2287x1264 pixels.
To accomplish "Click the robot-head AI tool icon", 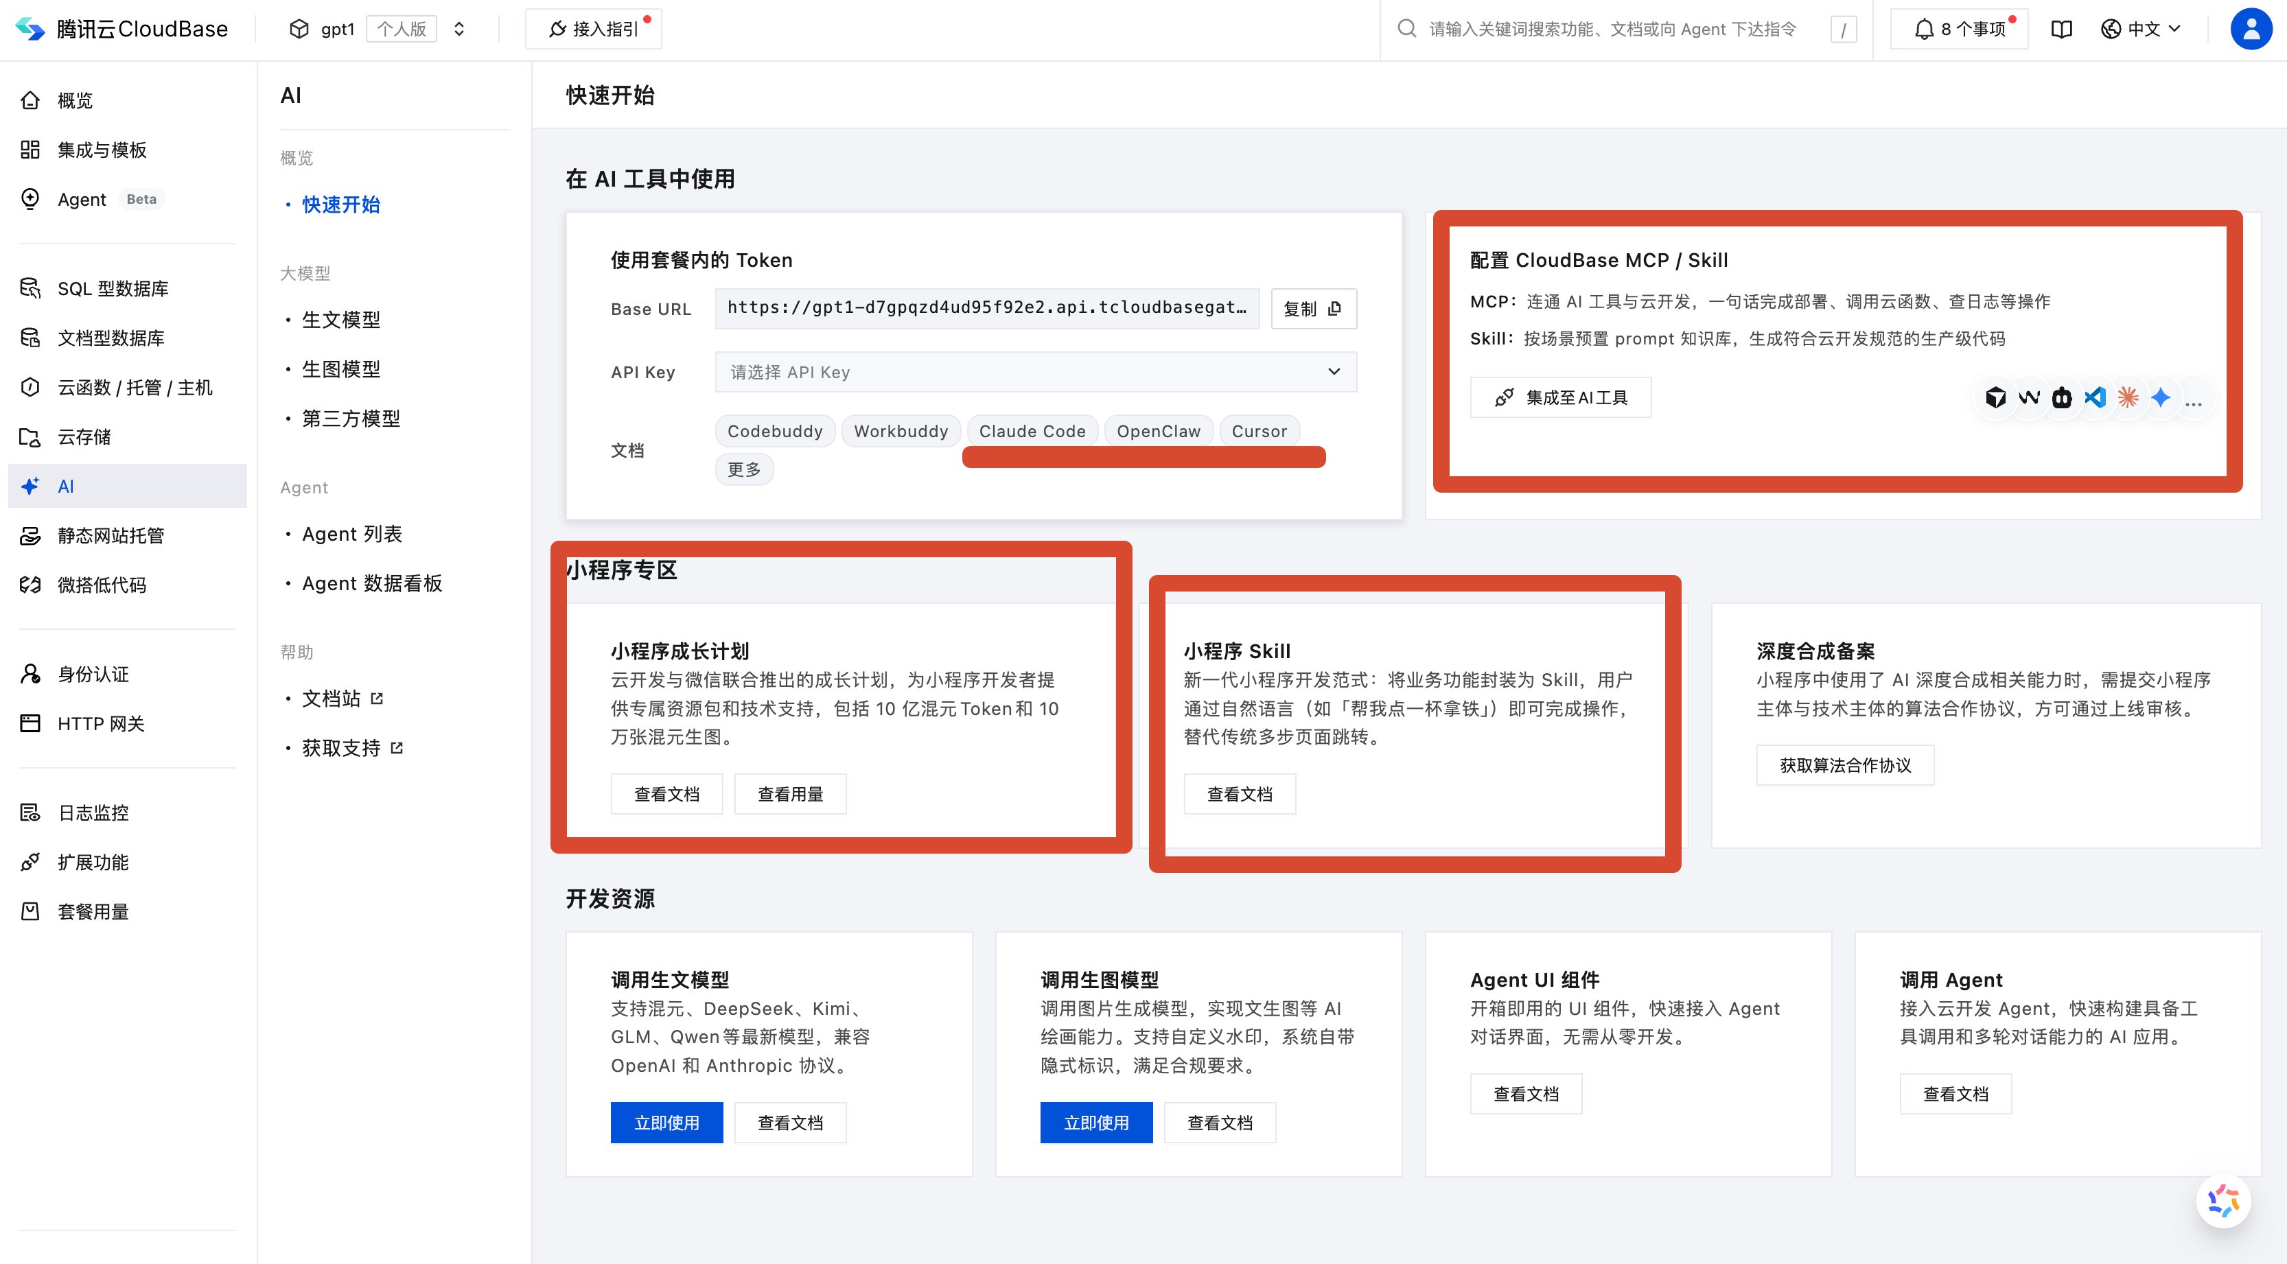I will (2061, 398).
